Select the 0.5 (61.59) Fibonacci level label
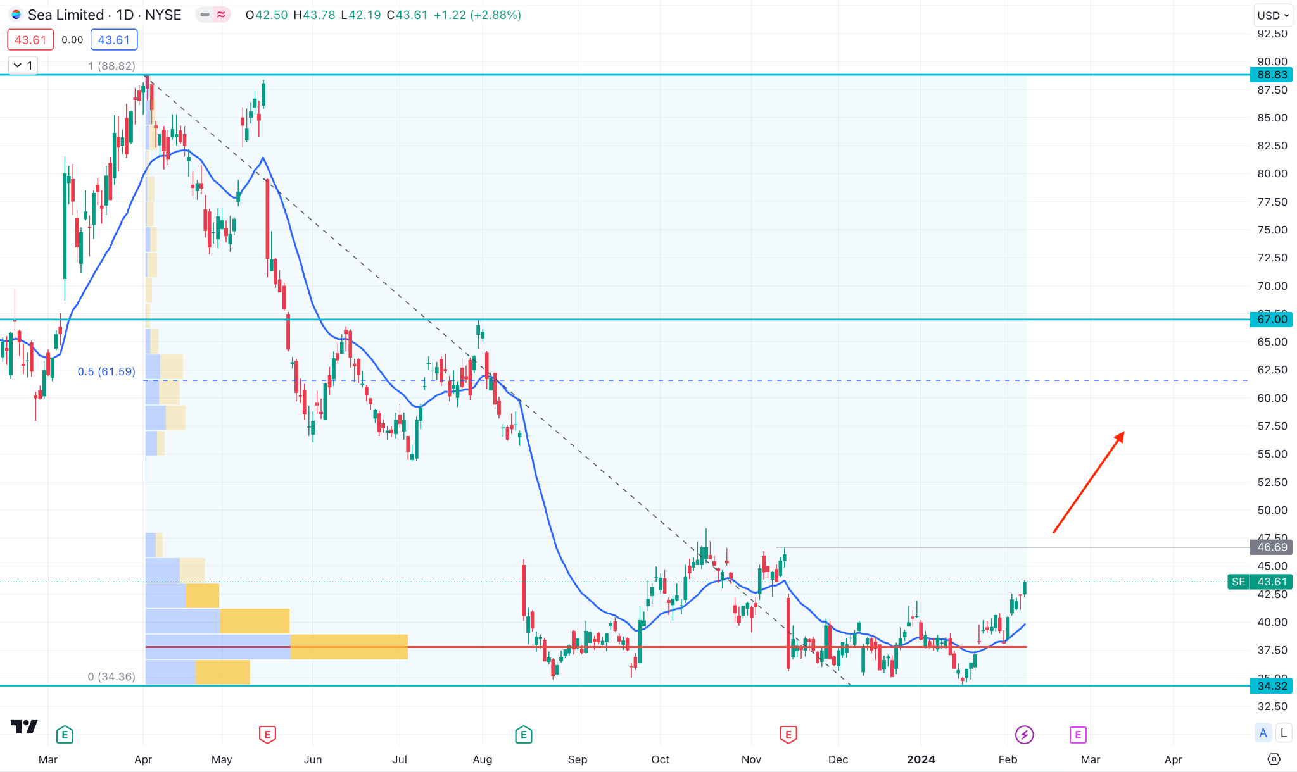Screen dimensions: 1297x772 106,371
